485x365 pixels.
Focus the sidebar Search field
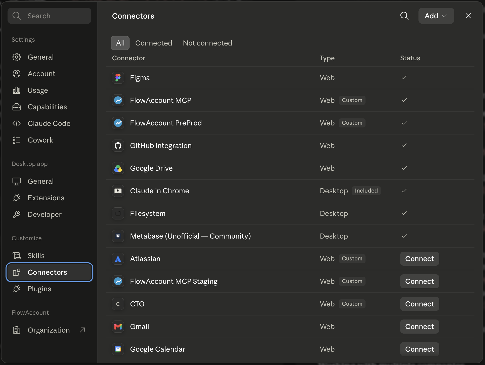49,16
